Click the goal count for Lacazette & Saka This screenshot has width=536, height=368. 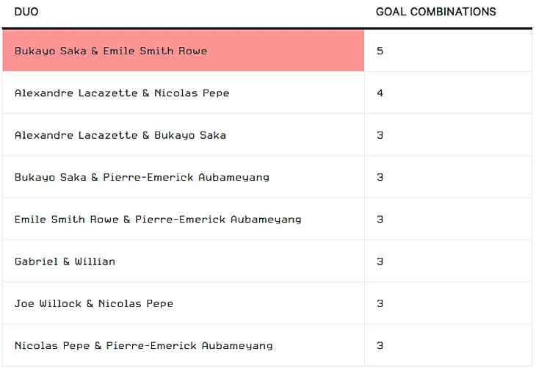tap(380, 135)
